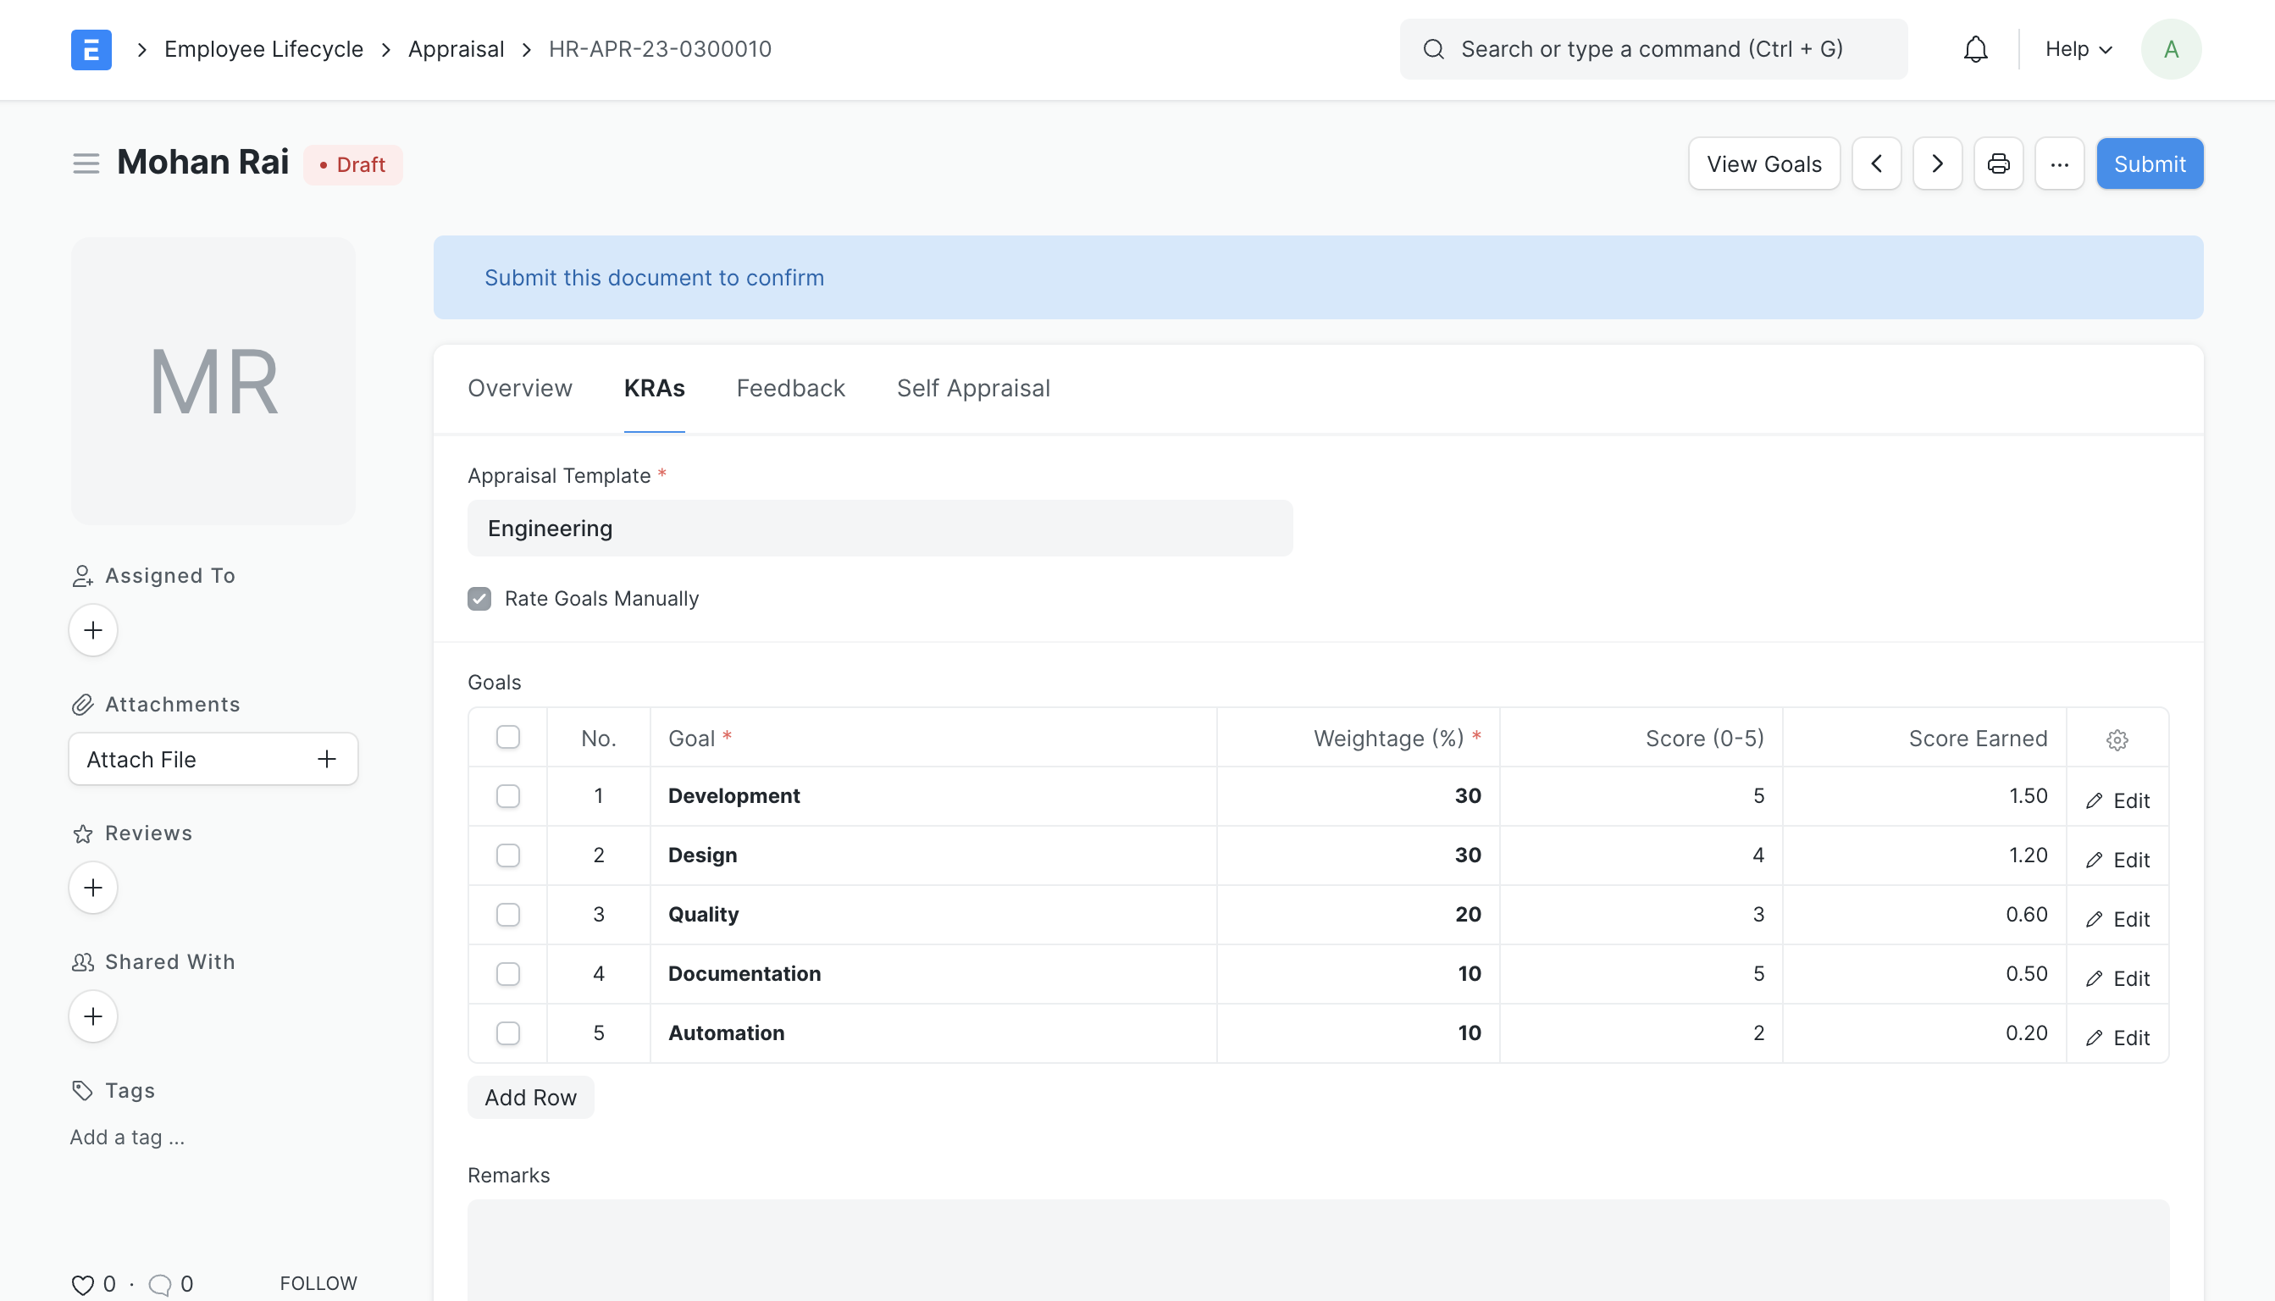Check the select-all Goals header checkbox
This screenshot has height=1301, width=2275.
coord(507,737)
